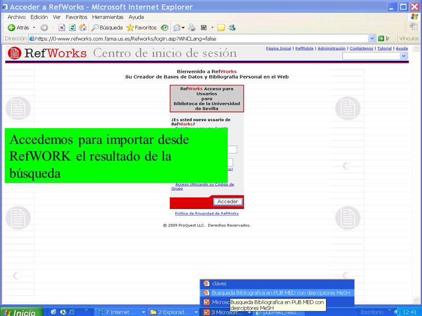Click Acceso Utilizando su Código de Grupo link
422x316 pixels.
203,186
